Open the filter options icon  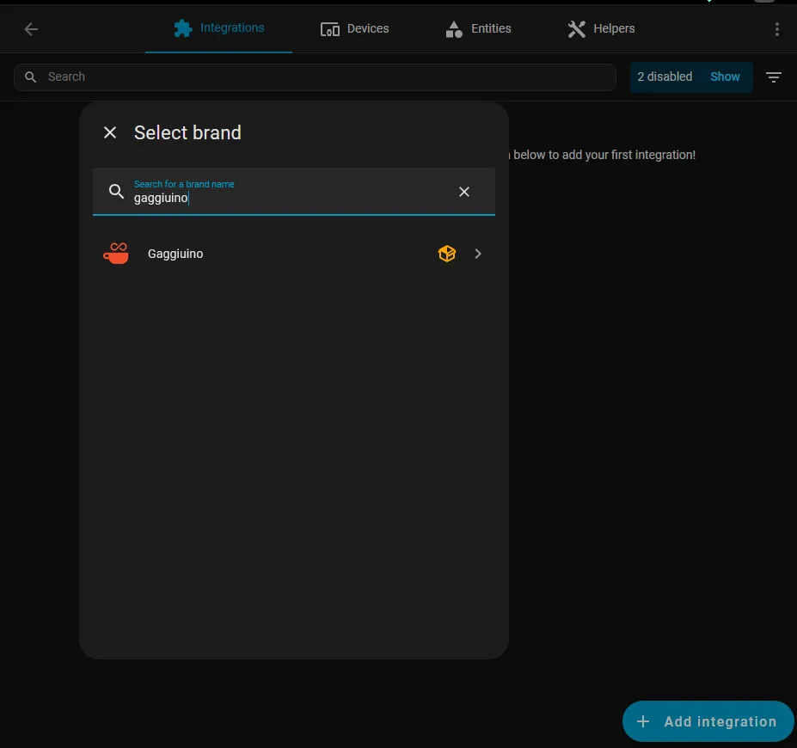pyautogui.click(x=774, y=77)
